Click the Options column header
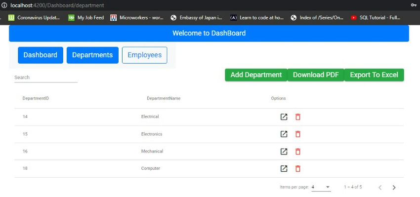 (278, 98)
